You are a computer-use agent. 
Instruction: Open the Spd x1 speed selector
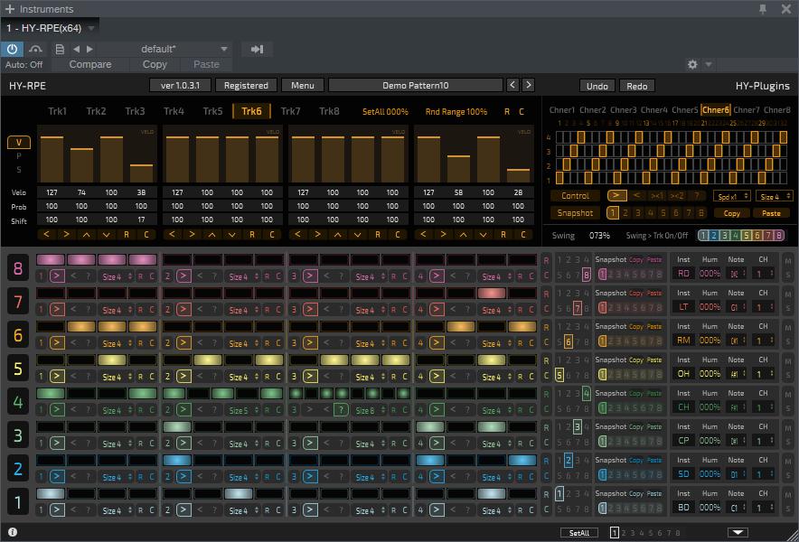tap(732, 196)
